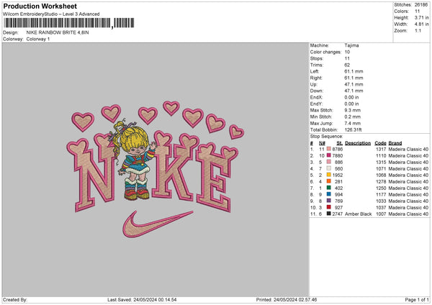Click the orange swatch for stop 6 code 1278
432x305 pixels.
tap(329, 181)
